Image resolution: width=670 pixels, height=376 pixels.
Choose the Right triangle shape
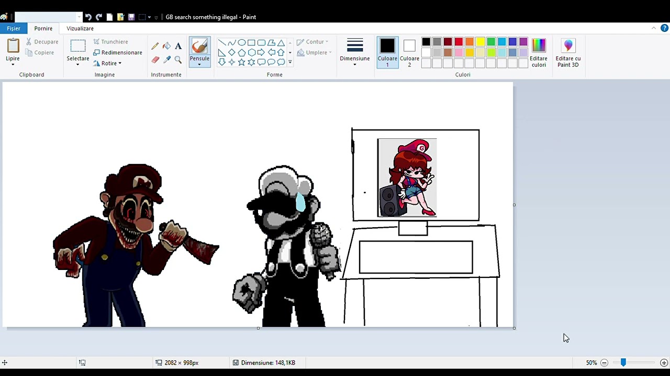pos(221,52)
